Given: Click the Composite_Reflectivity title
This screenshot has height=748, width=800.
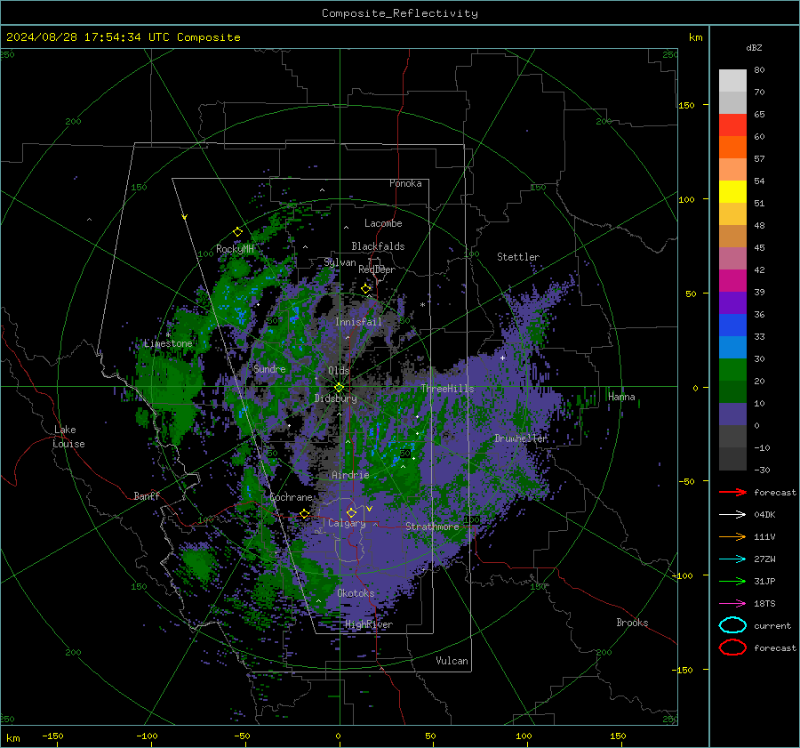Looking at the screenshot, I should pyautogui.click(x=400, y=13).
